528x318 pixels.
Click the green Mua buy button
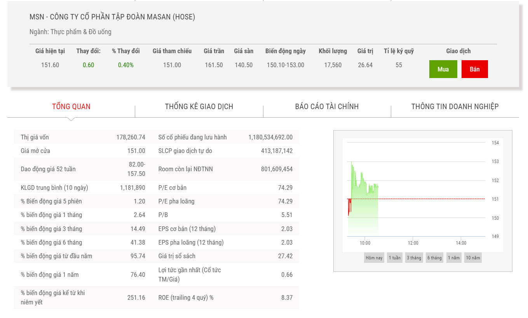point(443,69)
